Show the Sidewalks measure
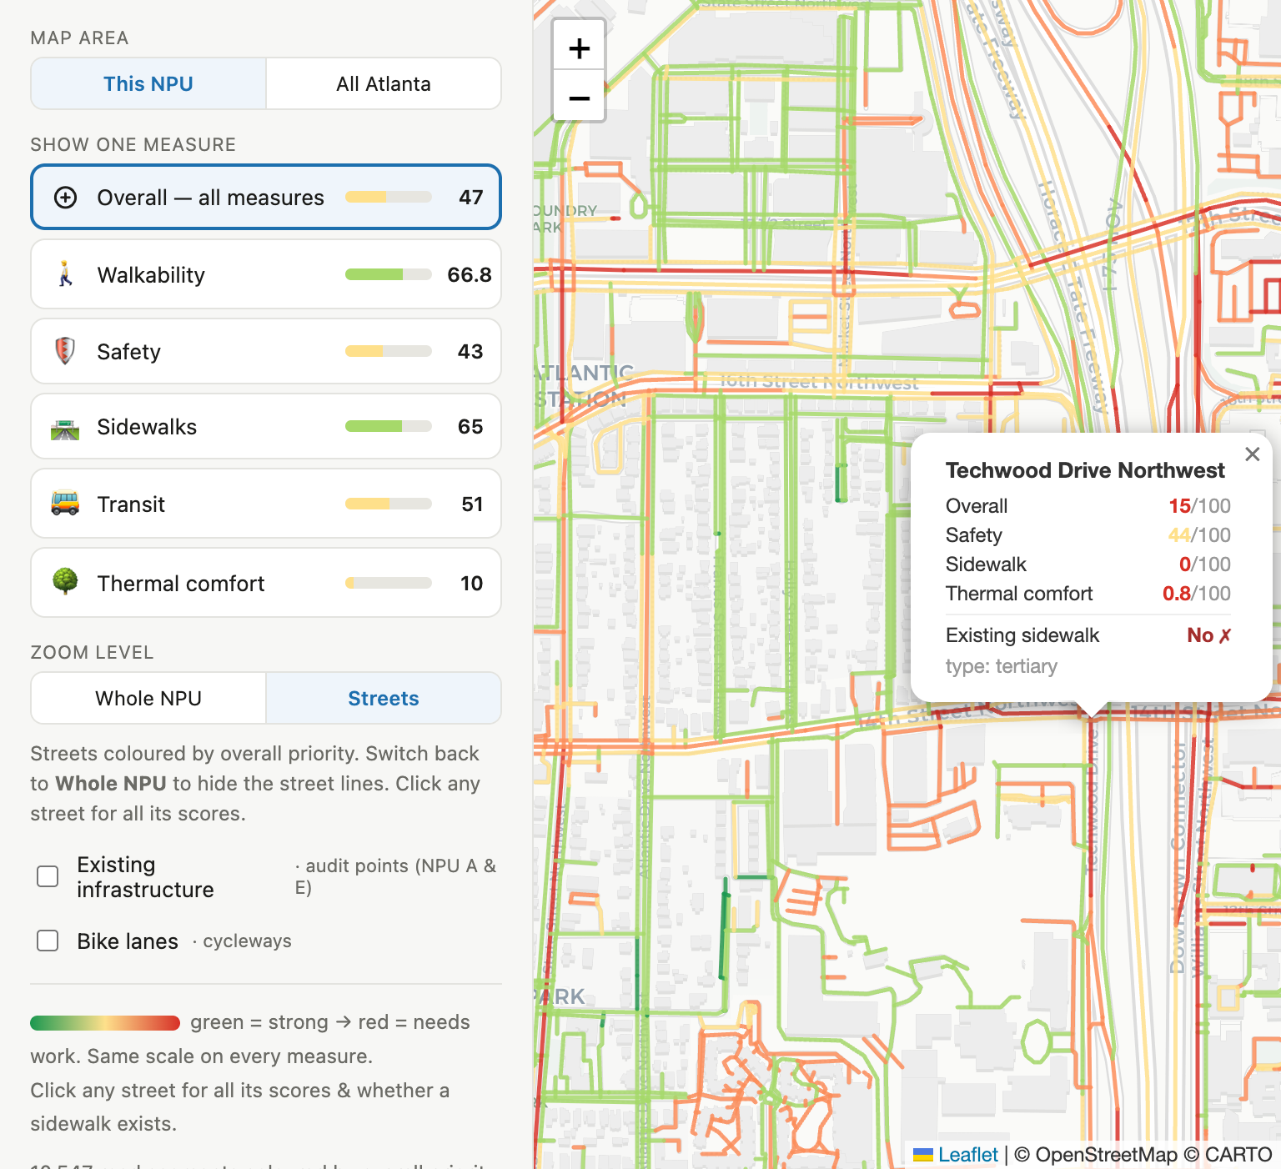The height and width of the screenshot is (1169, 1281). (266, 426)
